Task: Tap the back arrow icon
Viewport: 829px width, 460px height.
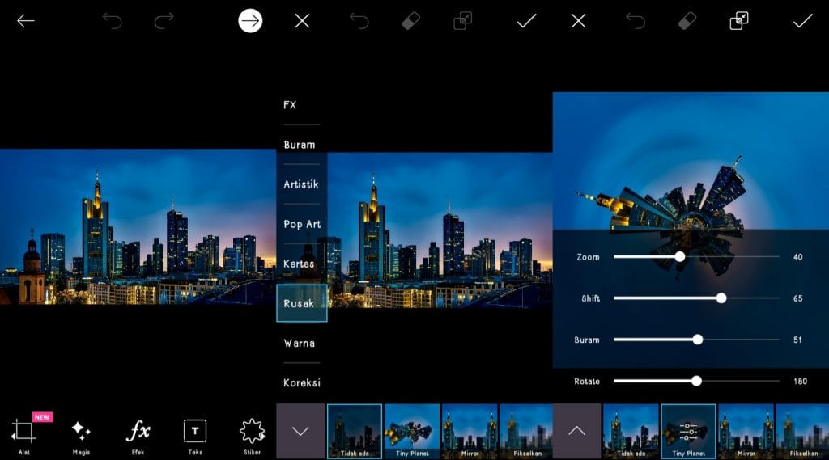Action: pyautogui.click(x=26, y=21)
